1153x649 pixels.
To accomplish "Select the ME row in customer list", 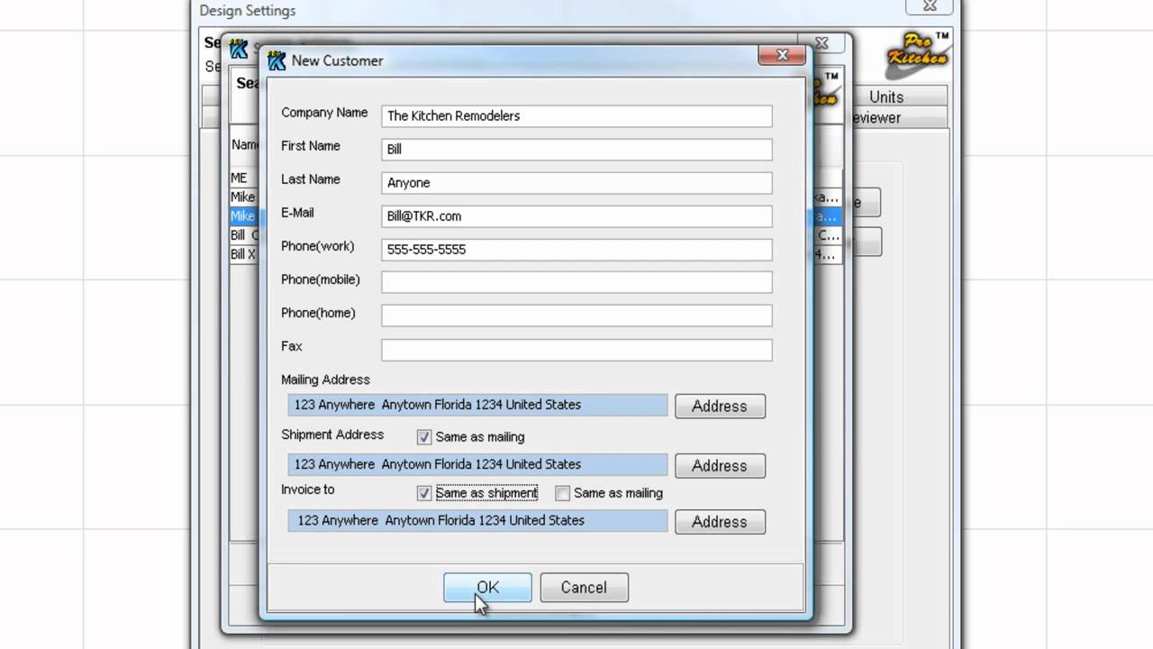I will pos(245,178).
